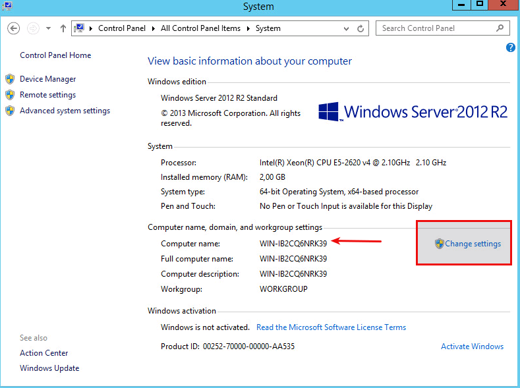This screenshot has width=520, height=388.
Task: Go to Control Panel Home
Action: click(55, 55)
